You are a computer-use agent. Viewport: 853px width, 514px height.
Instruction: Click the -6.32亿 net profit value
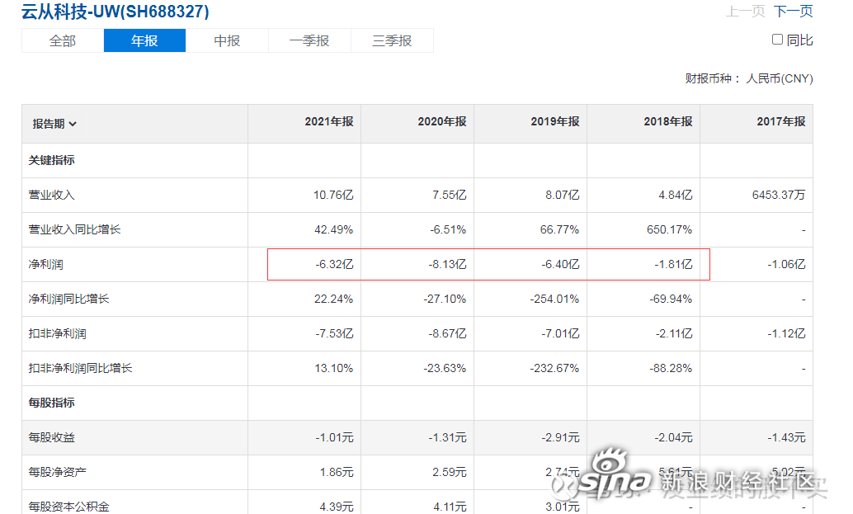[x=335, y=264]
